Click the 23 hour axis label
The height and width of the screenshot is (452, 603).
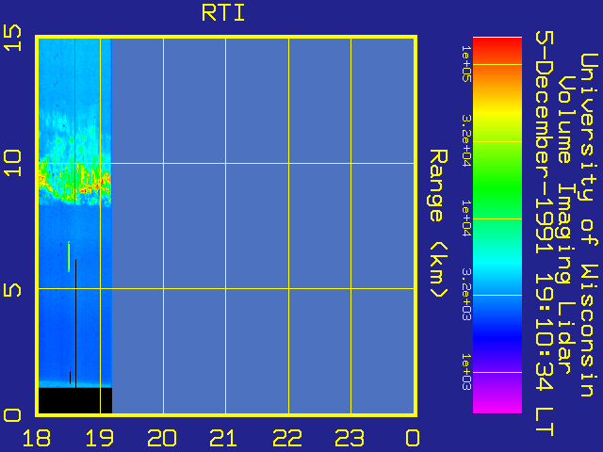[350, 438]
